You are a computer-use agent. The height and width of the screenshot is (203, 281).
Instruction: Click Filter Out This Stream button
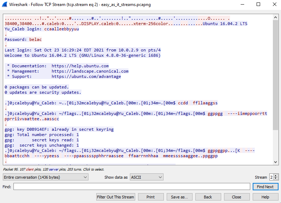(x=116, y=197)
